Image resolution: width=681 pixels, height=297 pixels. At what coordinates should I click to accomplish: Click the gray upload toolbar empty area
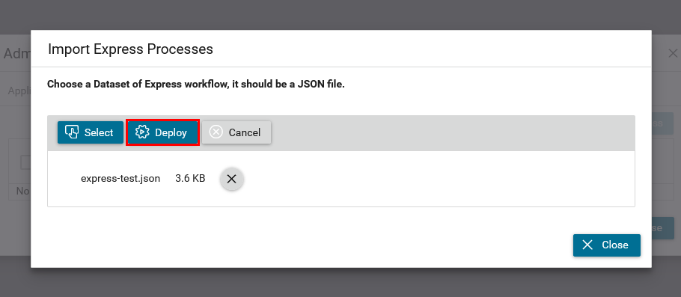452,133
